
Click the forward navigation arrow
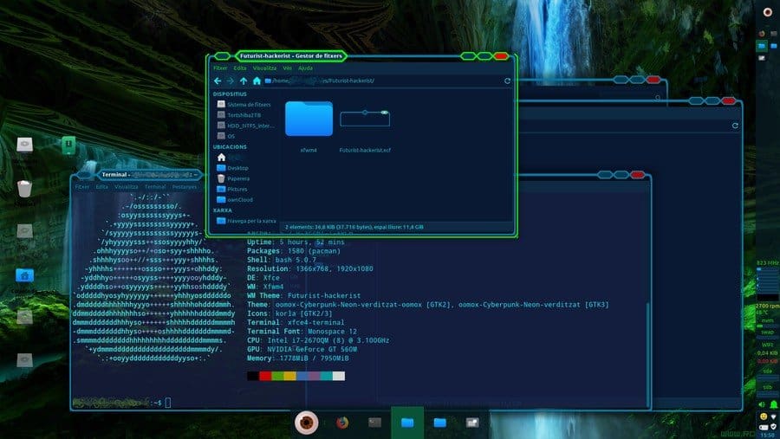tap(231, 81)
